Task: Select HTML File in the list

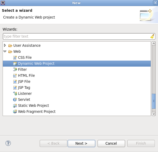Action: pos(26,75)
